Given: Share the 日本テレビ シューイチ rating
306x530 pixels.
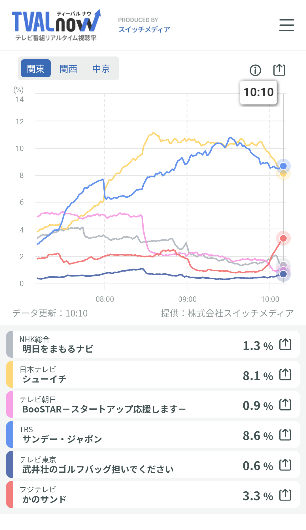Looking at the screenshot, I should pyautogui.click(x=285, y=374).
